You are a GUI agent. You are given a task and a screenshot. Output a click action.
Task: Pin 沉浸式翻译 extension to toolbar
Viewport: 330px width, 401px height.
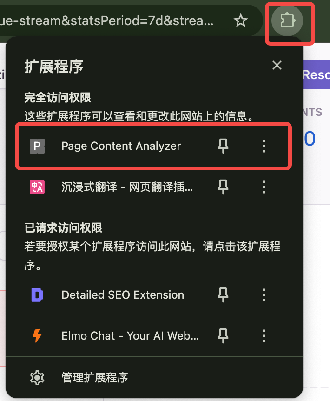(x=223, y=187)
